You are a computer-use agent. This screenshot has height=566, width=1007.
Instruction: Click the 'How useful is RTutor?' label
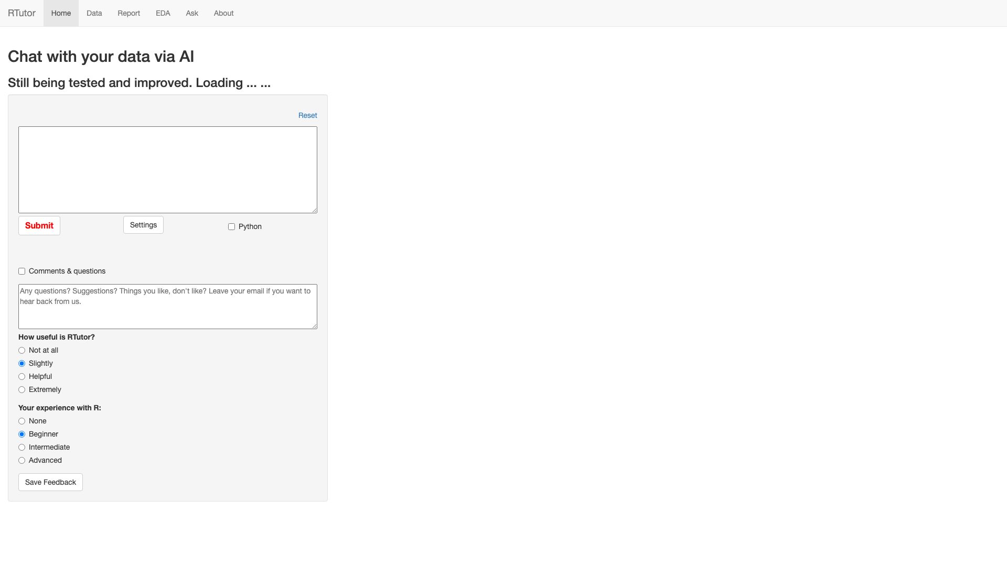point(57,337)
